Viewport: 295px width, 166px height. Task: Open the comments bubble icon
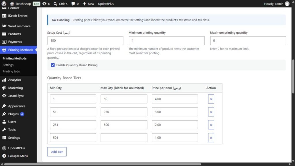tap(73, 4)
